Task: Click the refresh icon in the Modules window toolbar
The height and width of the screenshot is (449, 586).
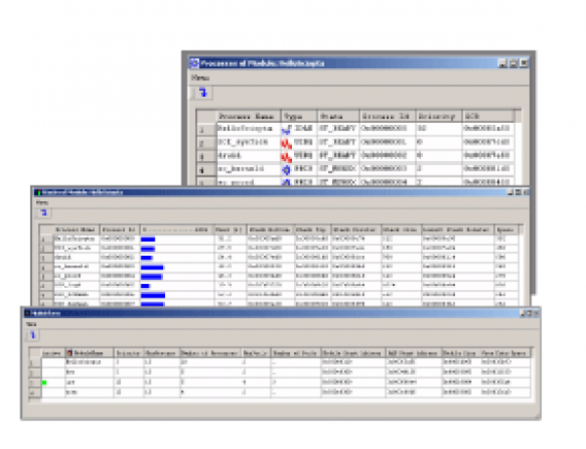Action: 32,335
